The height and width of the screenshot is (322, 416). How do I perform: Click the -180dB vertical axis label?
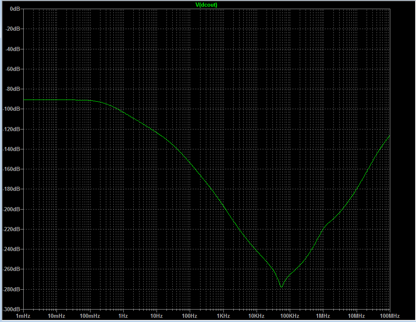(11, 189)
